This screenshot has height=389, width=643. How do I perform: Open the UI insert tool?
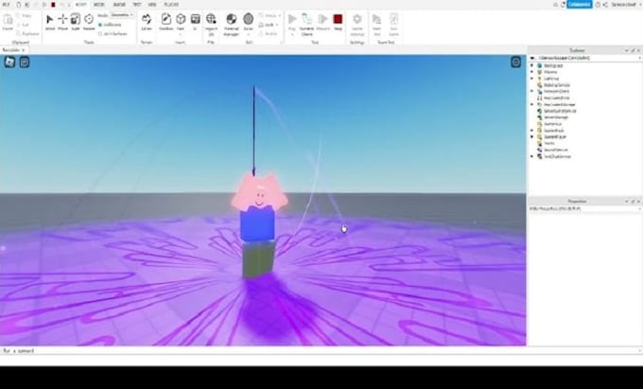195,22
